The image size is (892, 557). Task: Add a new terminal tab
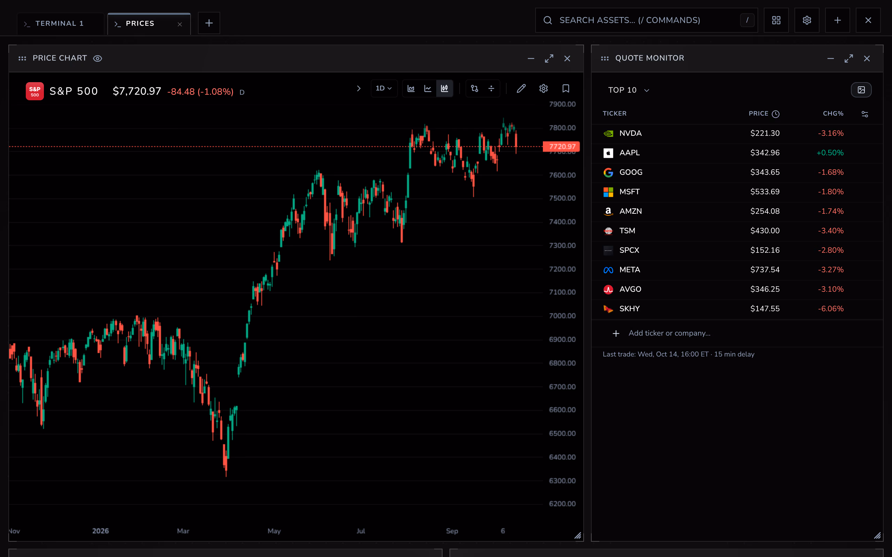pos(209,23)
